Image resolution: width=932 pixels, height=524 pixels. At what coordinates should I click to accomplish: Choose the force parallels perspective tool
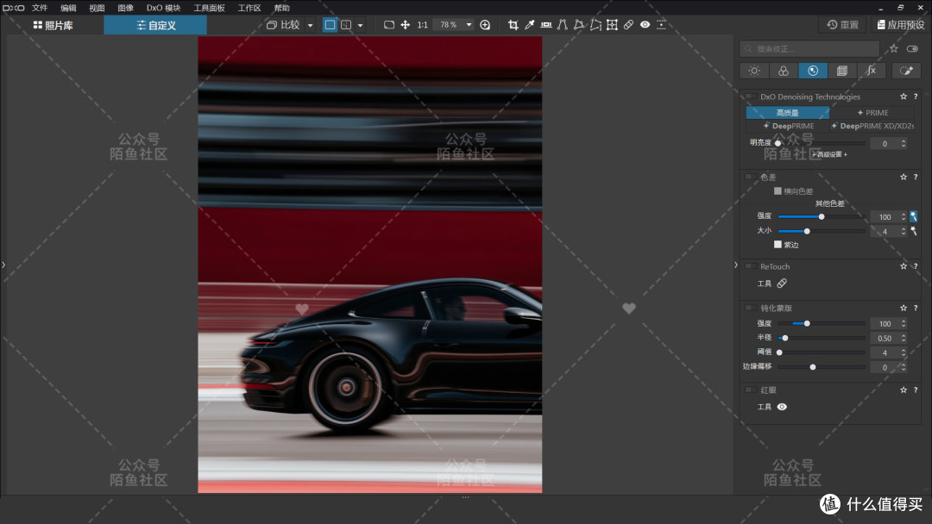563,25
